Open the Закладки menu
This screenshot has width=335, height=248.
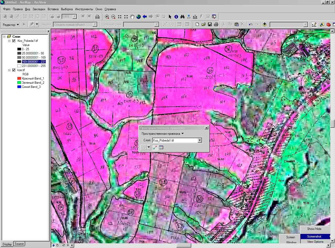point(39,9)
